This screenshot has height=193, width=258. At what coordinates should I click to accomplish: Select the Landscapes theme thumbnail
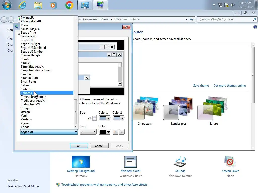pyautogui.click(x=178, y=108)
